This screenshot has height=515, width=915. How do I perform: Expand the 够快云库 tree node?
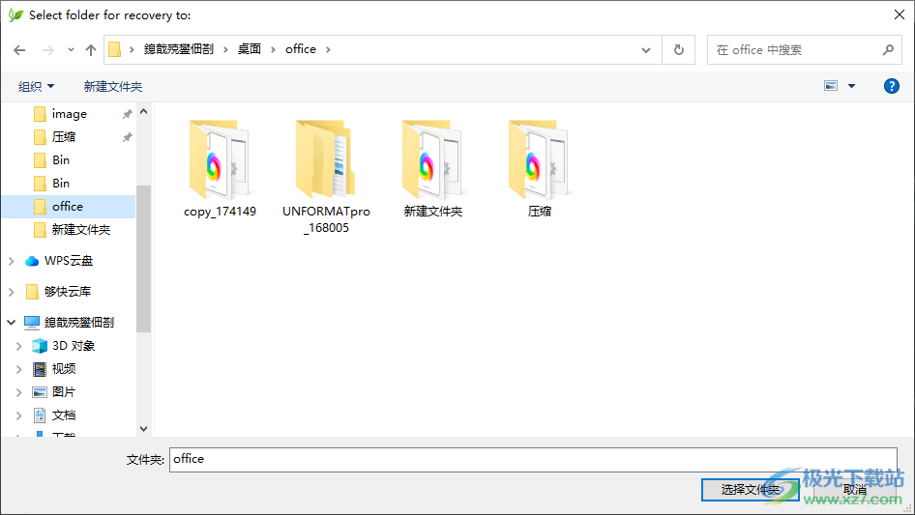point(11,292)
